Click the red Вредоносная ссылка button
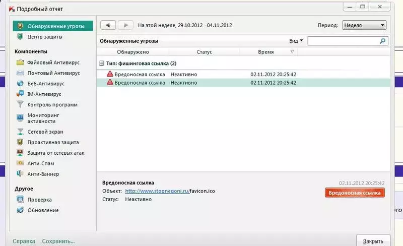This screenshot has width=403, height=246. [355, 193]
